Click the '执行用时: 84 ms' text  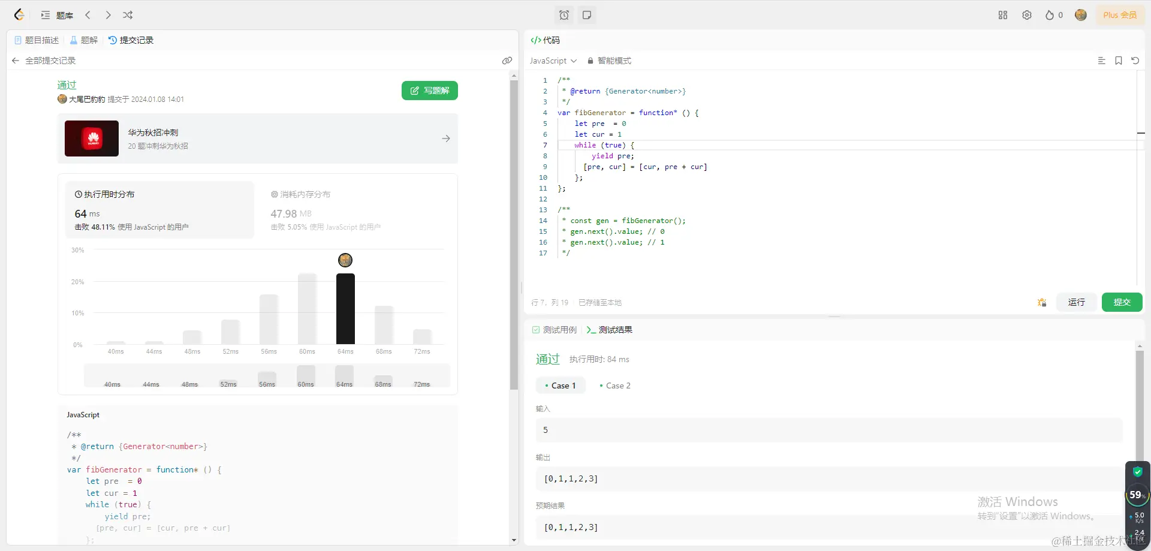pyautogui.click(x=599, y=359)
